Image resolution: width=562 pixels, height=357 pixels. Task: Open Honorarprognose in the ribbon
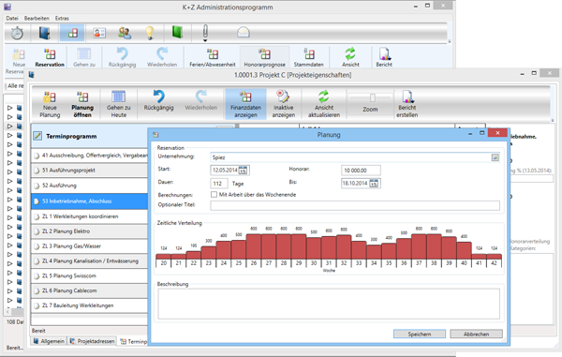pos(264,58)
